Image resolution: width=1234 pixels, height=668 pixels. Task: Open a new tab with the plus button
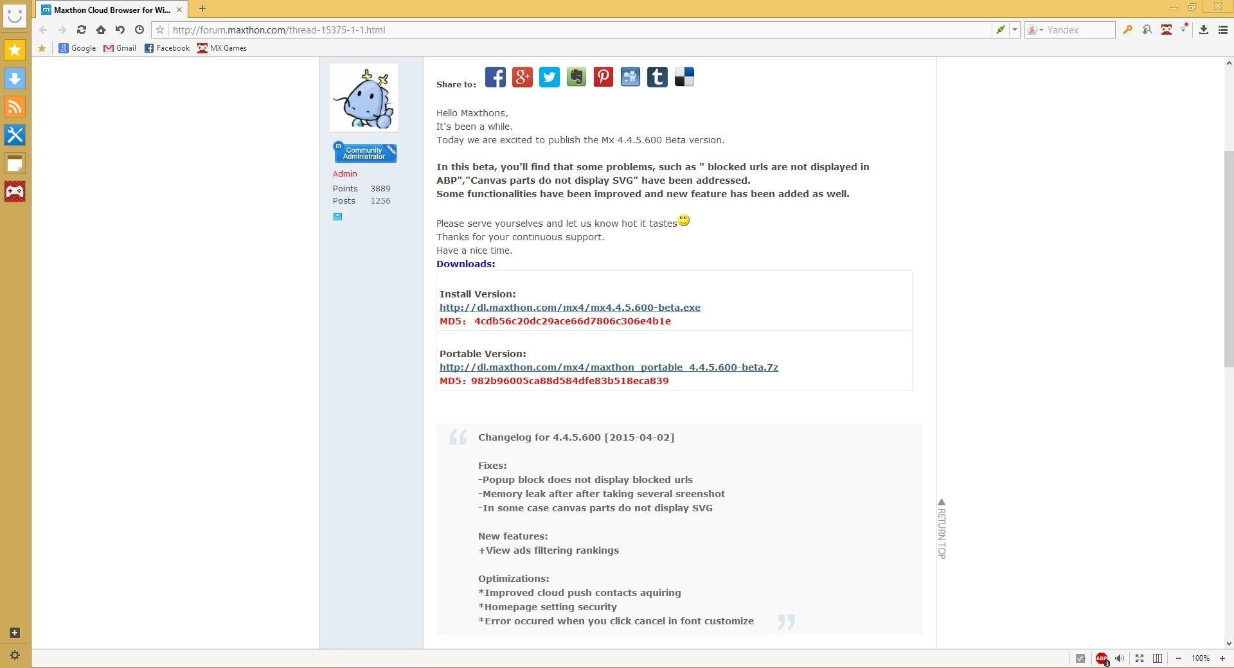[202, 8]
